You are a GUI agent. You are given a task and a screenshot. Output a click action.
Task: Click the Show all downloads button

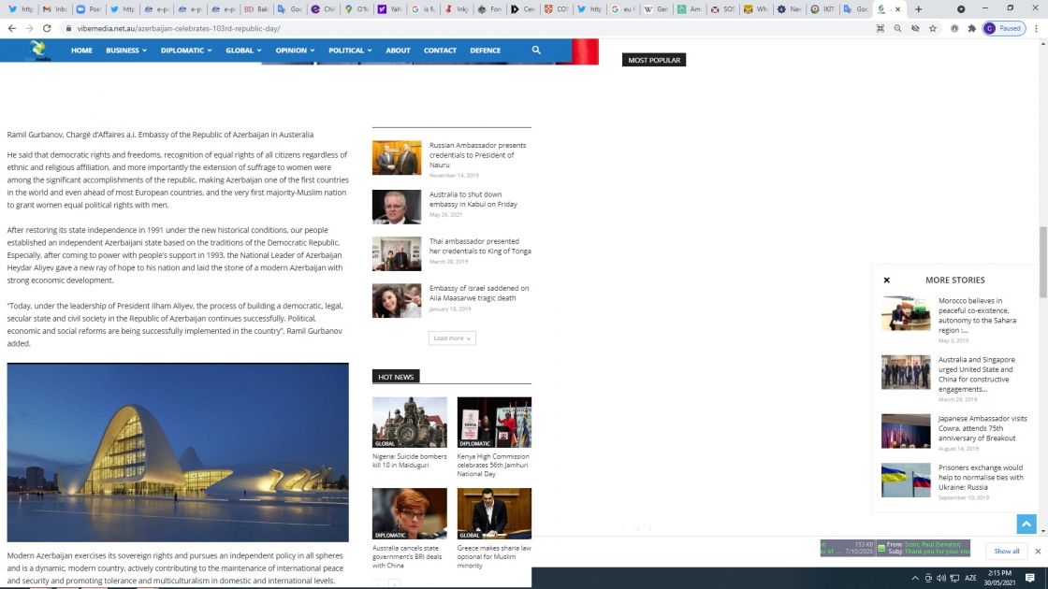tap(1006, 551)
